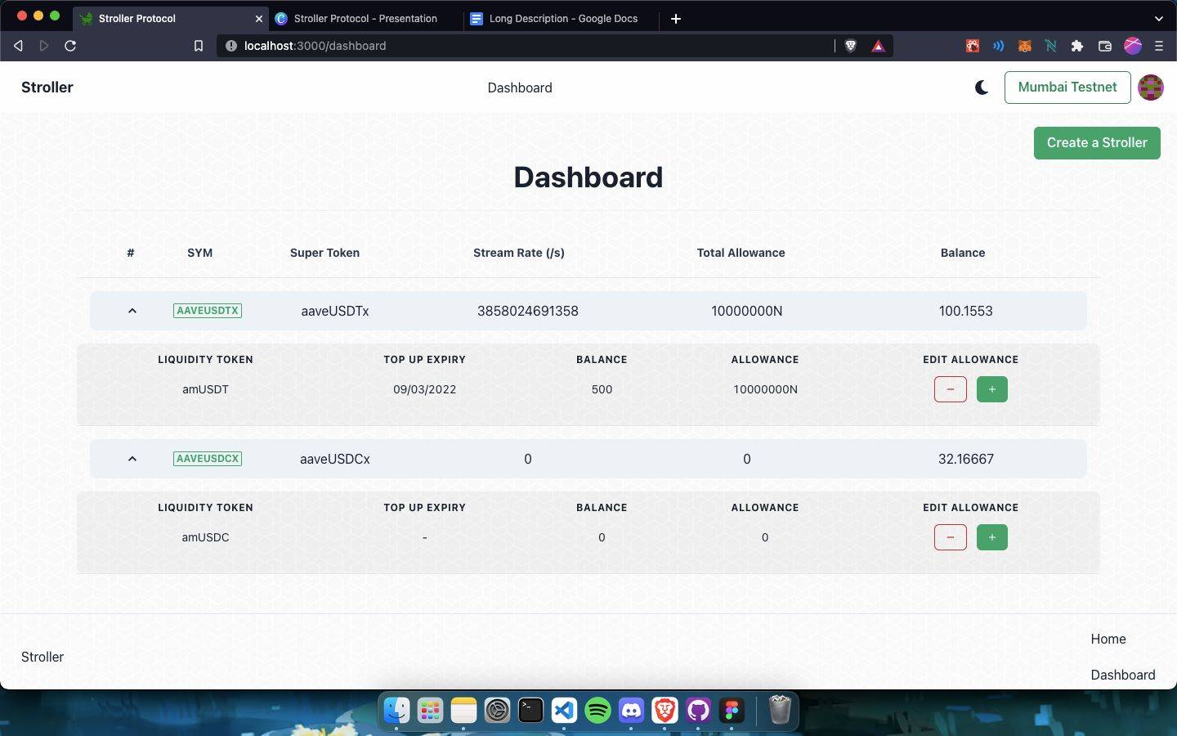Reload the page
Screen dimensions: 1177x736
coord(70,46)
